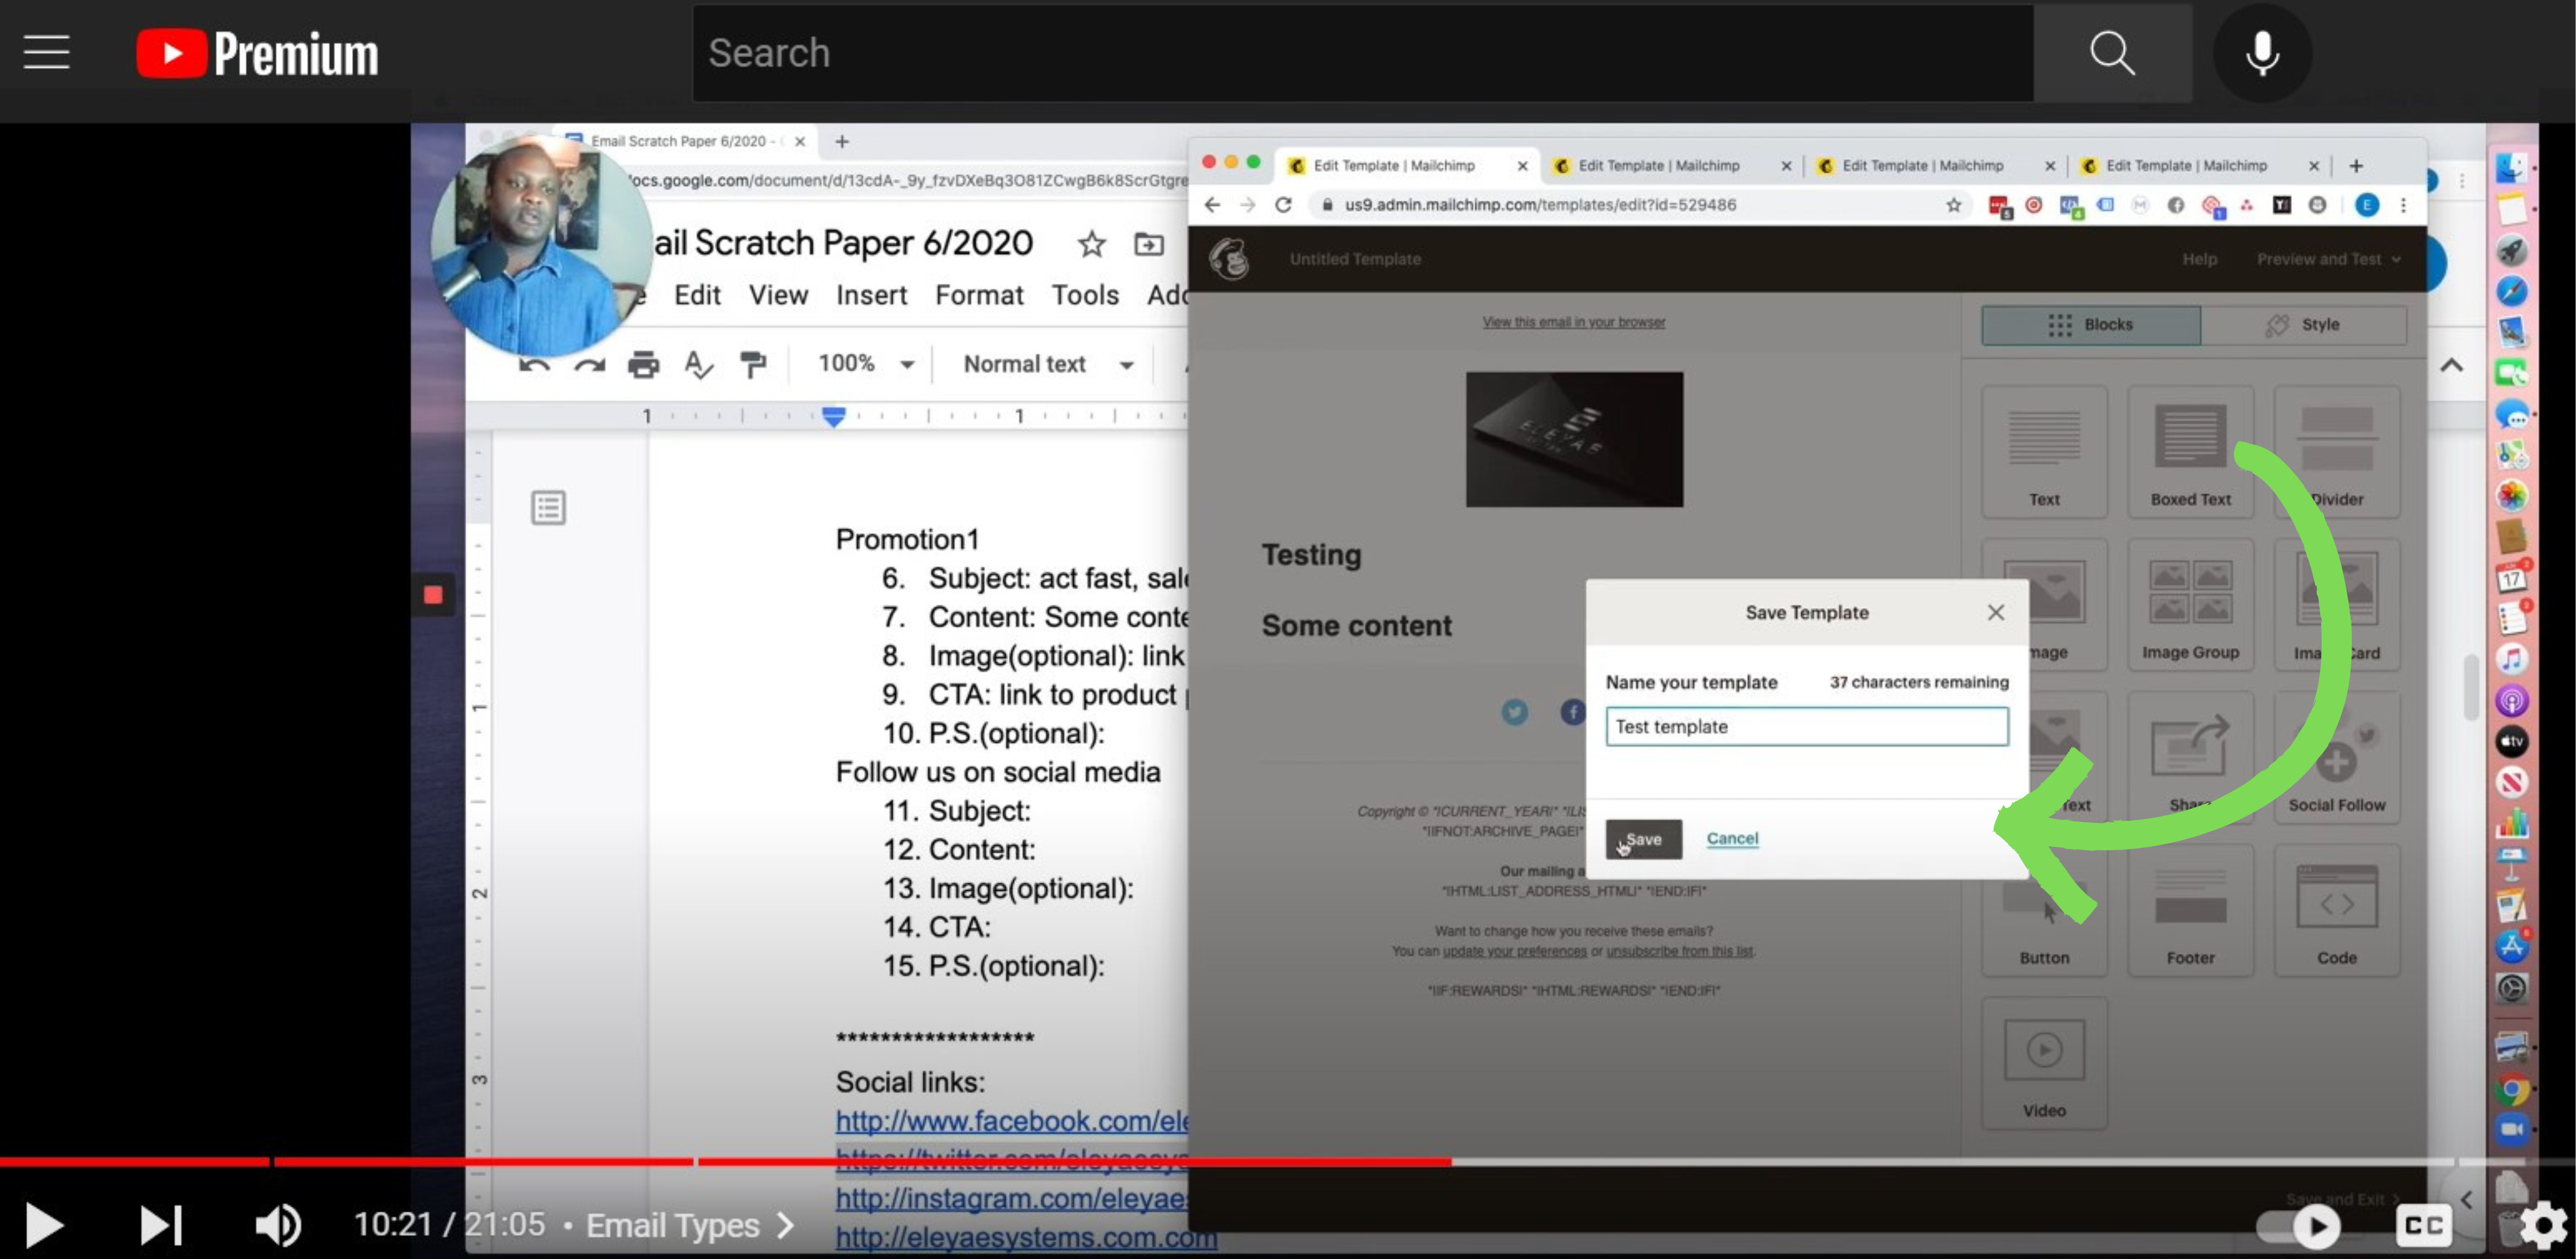Start voice search with the microphone icon
Image resolution: width=2576 pixels, height=1259 pixels.
click(2261, 52)
